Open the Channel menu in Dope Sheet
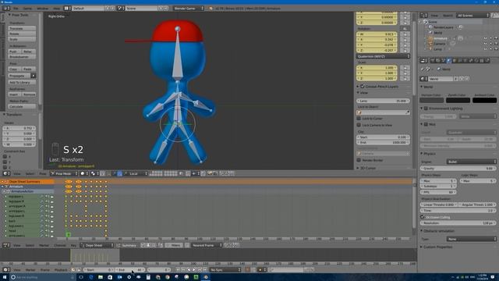 tap(60, 245)
